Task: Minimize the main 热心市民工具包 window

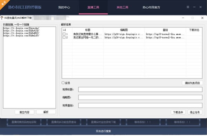Action: pyautogui.click(x=194, y=7)
